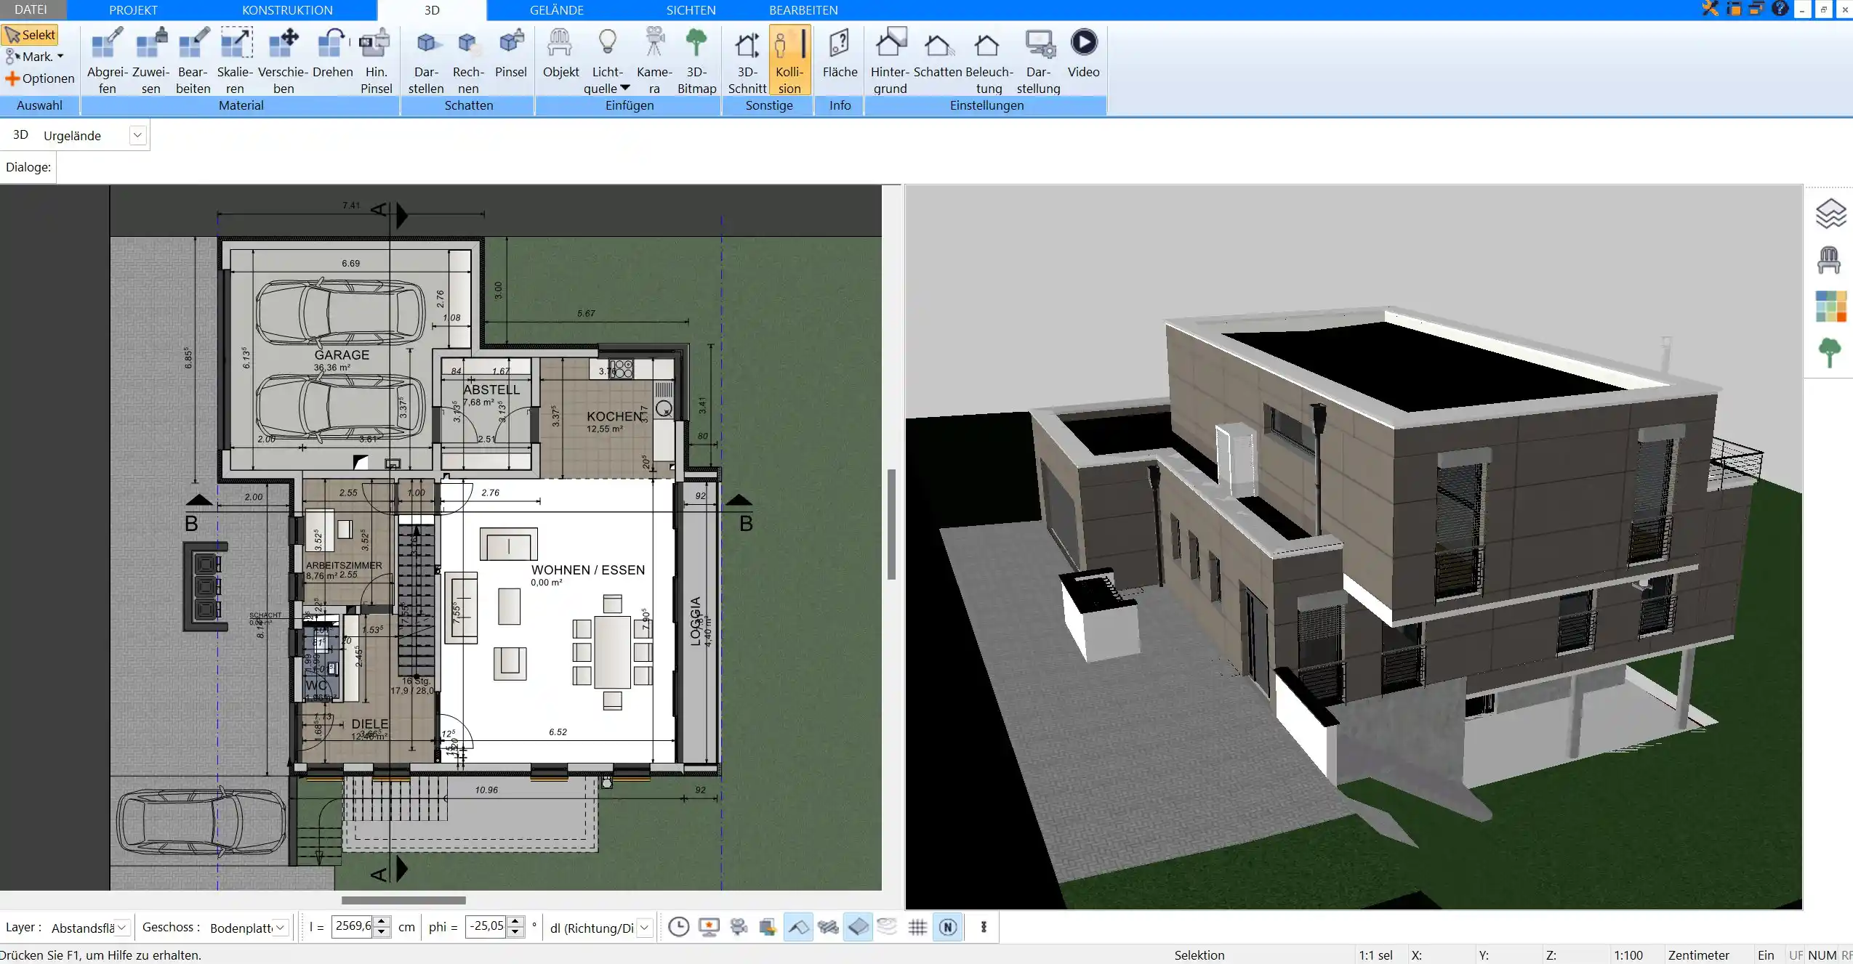1853x964 pixels.
Task: Open the Bearbeiten material tool
Action: click(193, 61)
